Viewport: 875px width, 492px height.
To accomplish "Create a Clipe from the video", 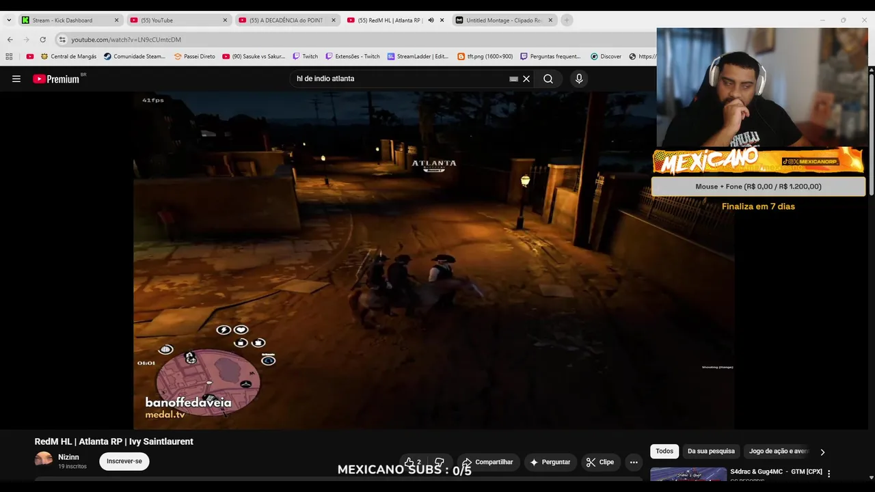I will 600,462.
